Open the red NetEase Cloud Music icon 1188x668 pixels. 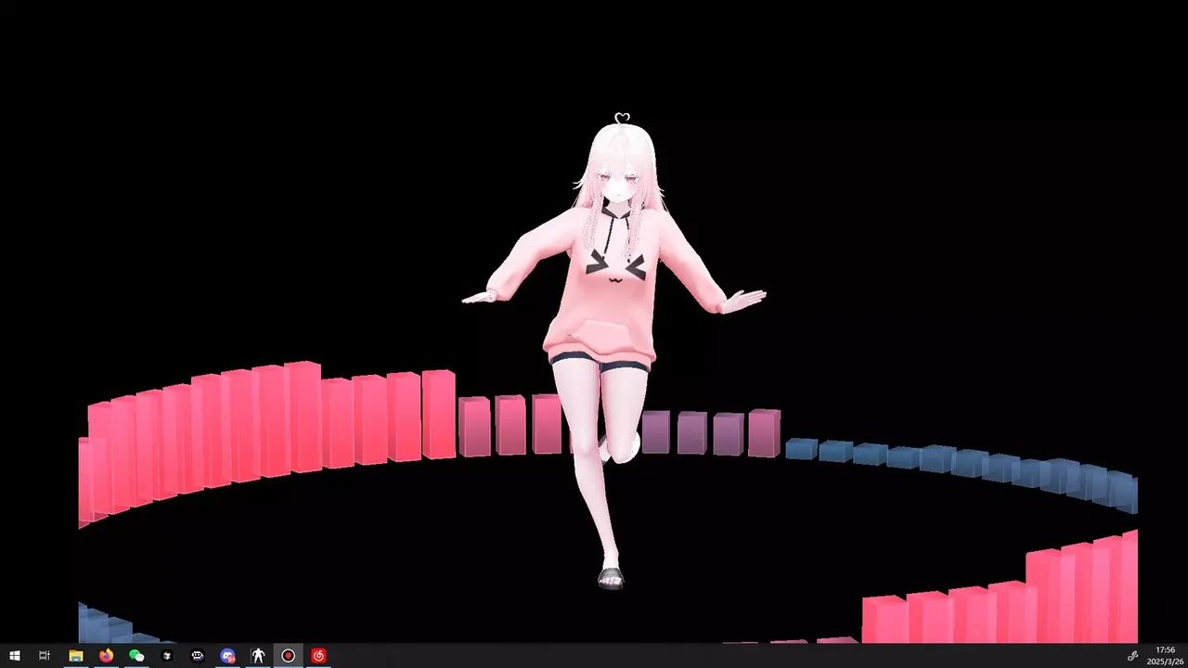pyautogui.click(x=318, y=656)
